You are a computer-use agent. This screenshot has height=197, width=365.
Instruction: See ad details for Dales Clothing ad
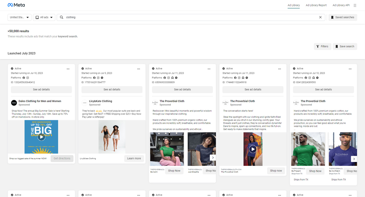42,89
